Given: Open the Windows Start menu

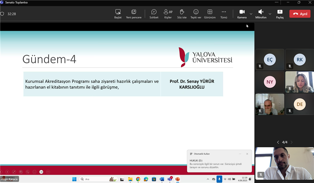Looking at the screenshot, I should click(x=74, y=179).
